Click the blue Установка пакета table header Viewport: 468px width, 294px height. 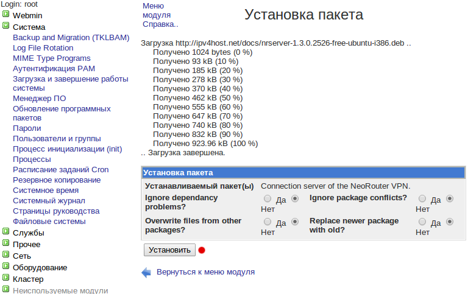tap(303, 173)
